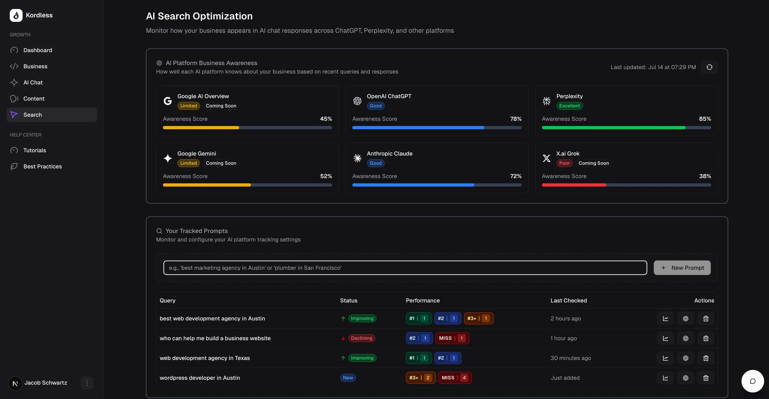Click the MISS 4 performance badge

click(x=455, y=378)
